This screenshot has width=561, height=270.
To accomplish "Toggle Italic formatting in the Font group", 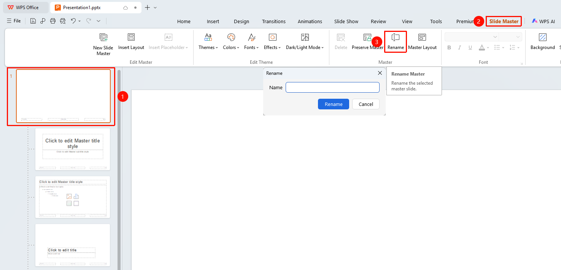I will 459,47.
